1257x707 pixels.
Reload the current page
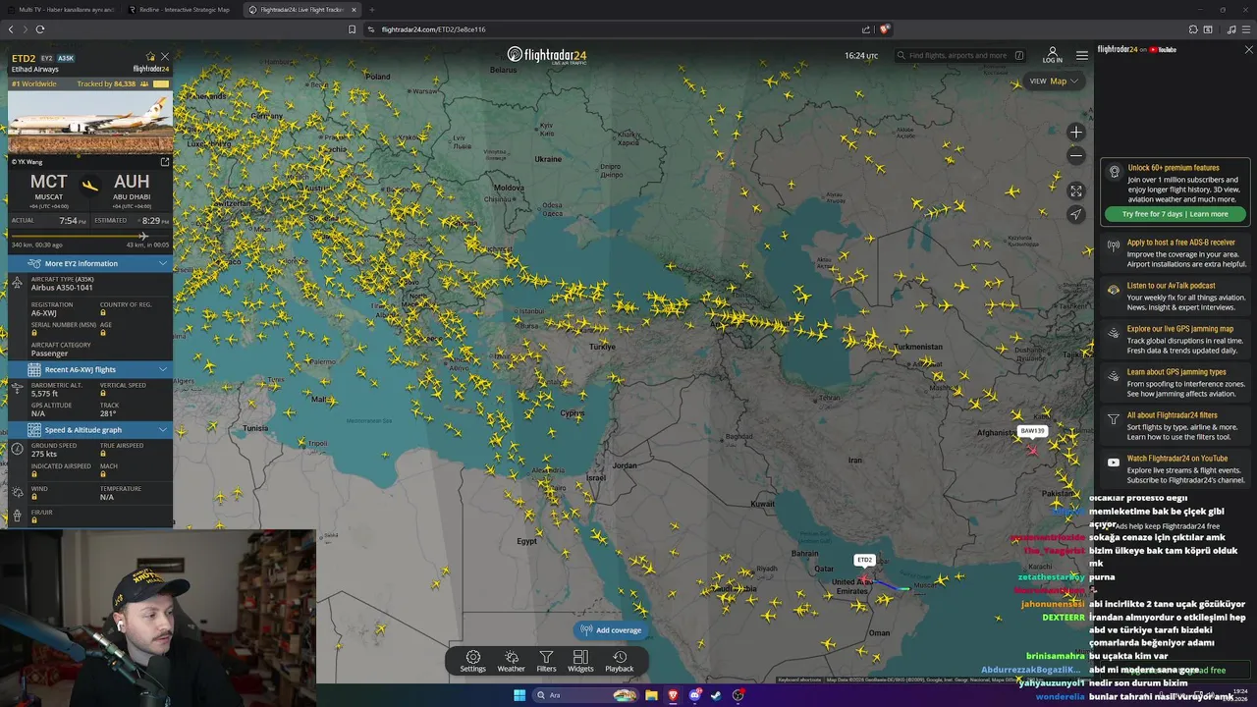pyautogui.click(x=40, y=29)
